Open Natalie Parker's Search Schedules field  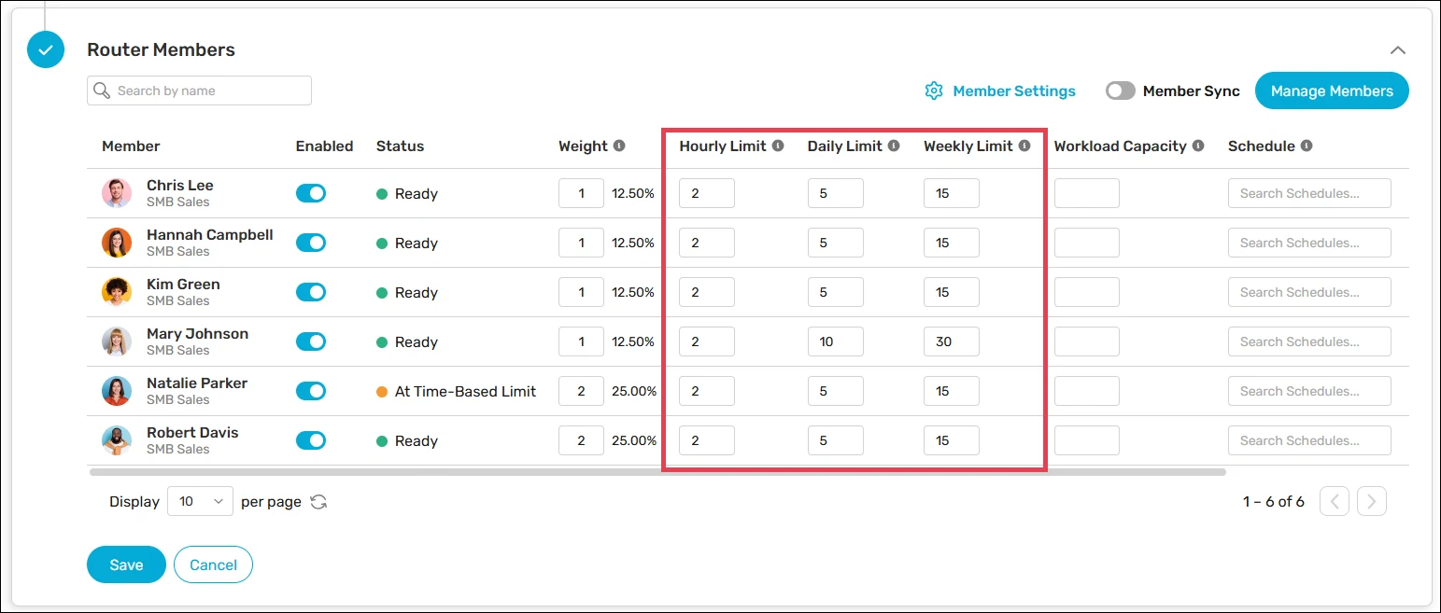click(x=1309, y=391)
